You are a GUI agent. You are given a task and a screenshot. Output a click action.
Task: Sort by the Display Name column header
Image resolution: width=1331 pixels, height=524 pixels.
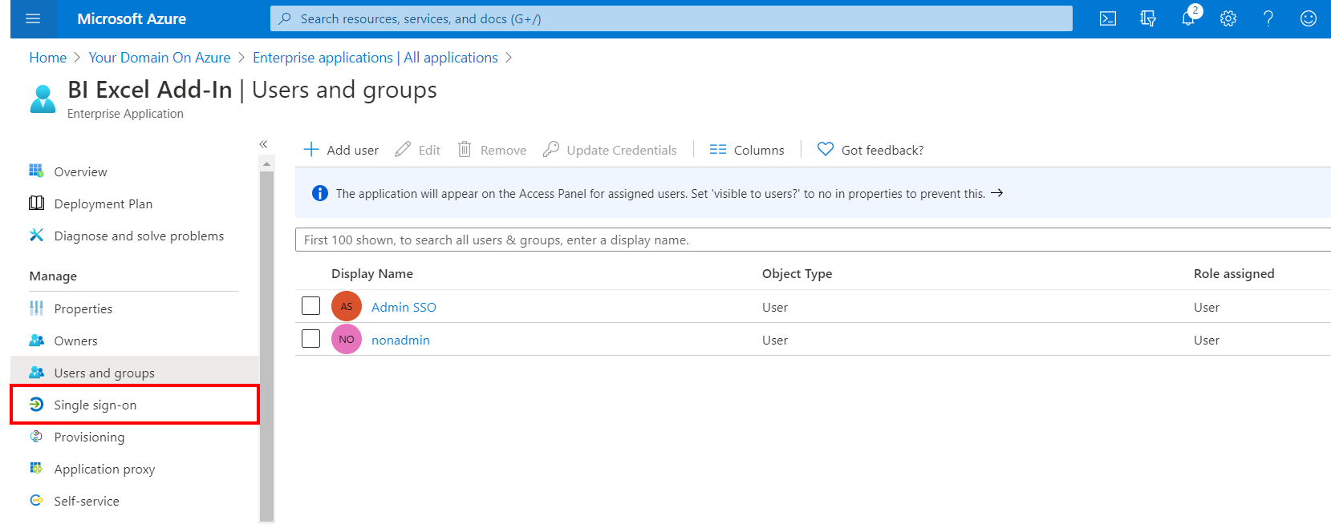[372, 273]
